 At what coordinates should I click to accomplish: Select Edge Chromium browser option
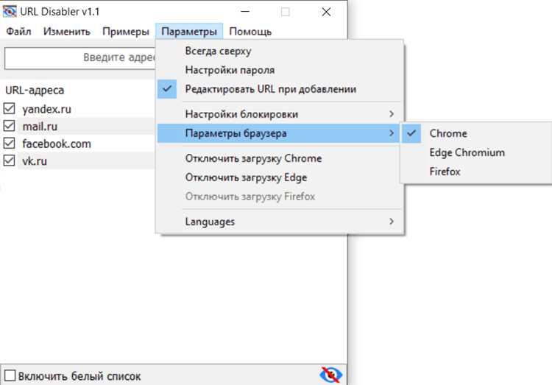[x=476, y=152]
